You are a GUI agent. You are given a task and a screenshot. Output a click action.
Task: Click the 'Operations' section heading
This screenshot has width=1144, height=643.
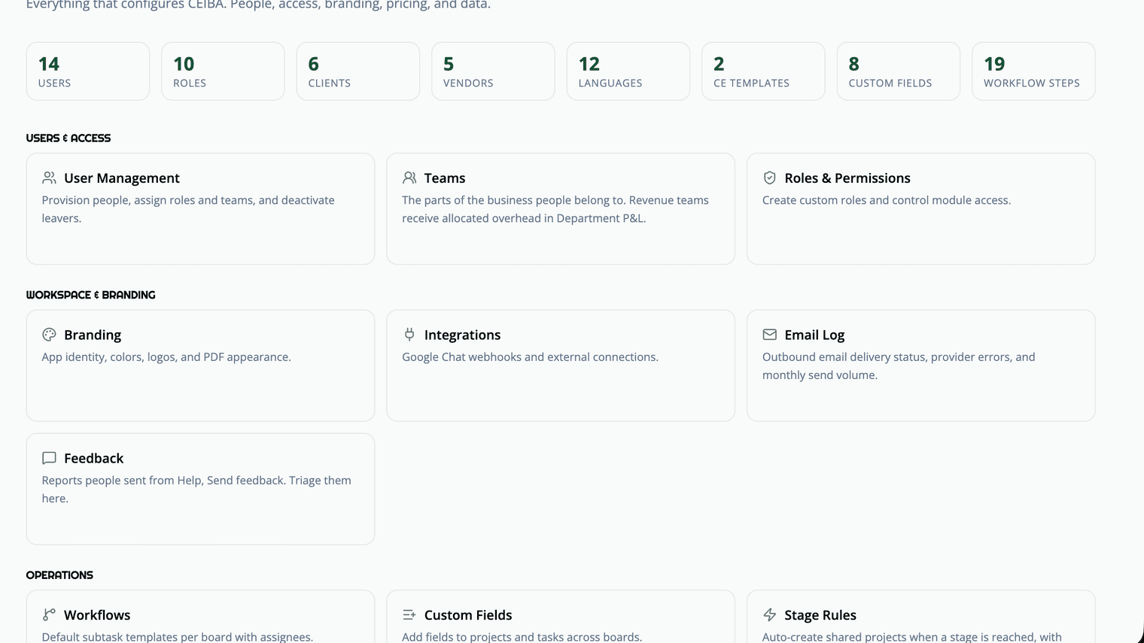coord(59,575)
